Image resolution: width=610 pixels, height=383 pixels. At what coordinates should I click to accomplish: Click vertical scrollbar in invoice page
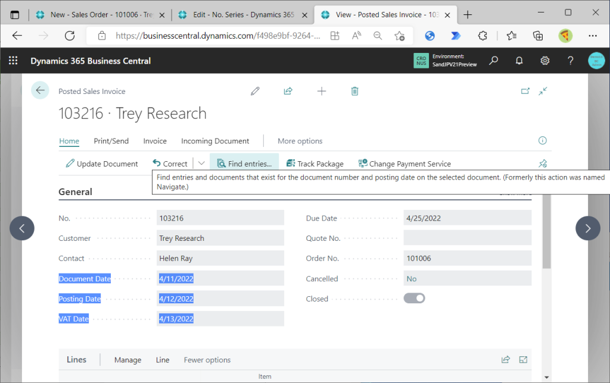coord(547,232)
